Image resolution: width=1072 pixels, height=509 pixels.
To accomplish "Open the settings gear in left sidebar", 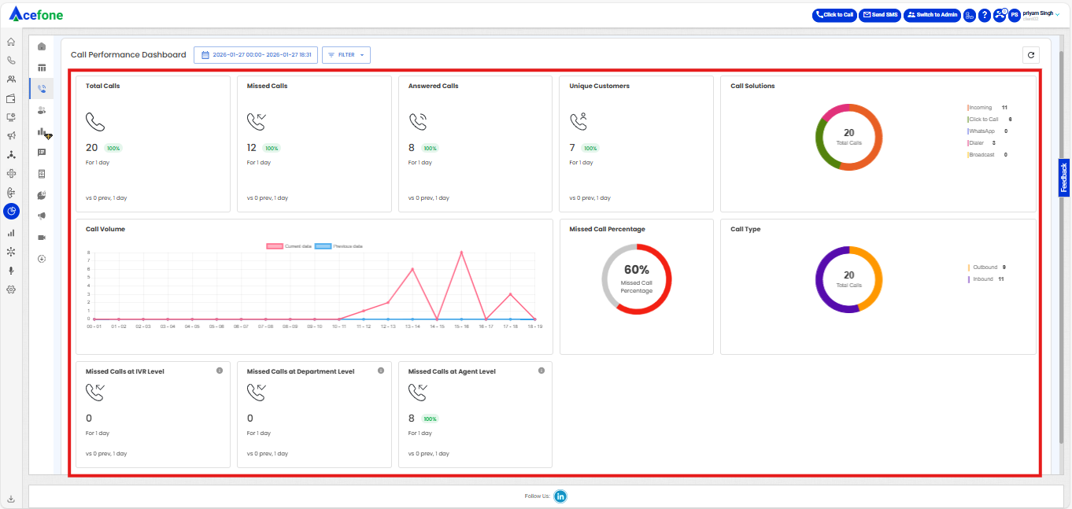I will pos(11,290).
